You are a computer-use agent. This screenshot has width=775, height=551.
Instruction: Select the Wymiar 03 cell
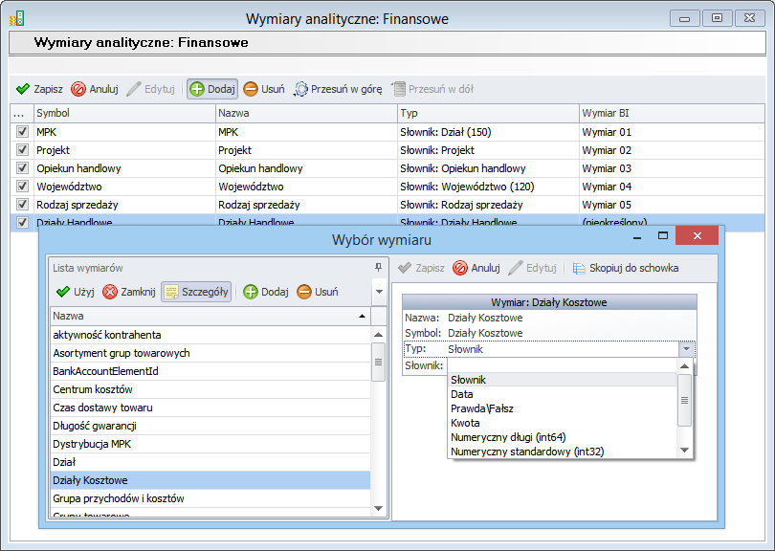tap(672, 168)
